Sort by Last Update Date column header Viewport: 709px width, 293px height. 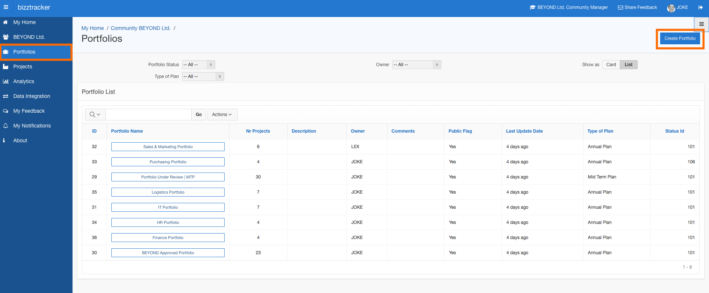point(524,131)
